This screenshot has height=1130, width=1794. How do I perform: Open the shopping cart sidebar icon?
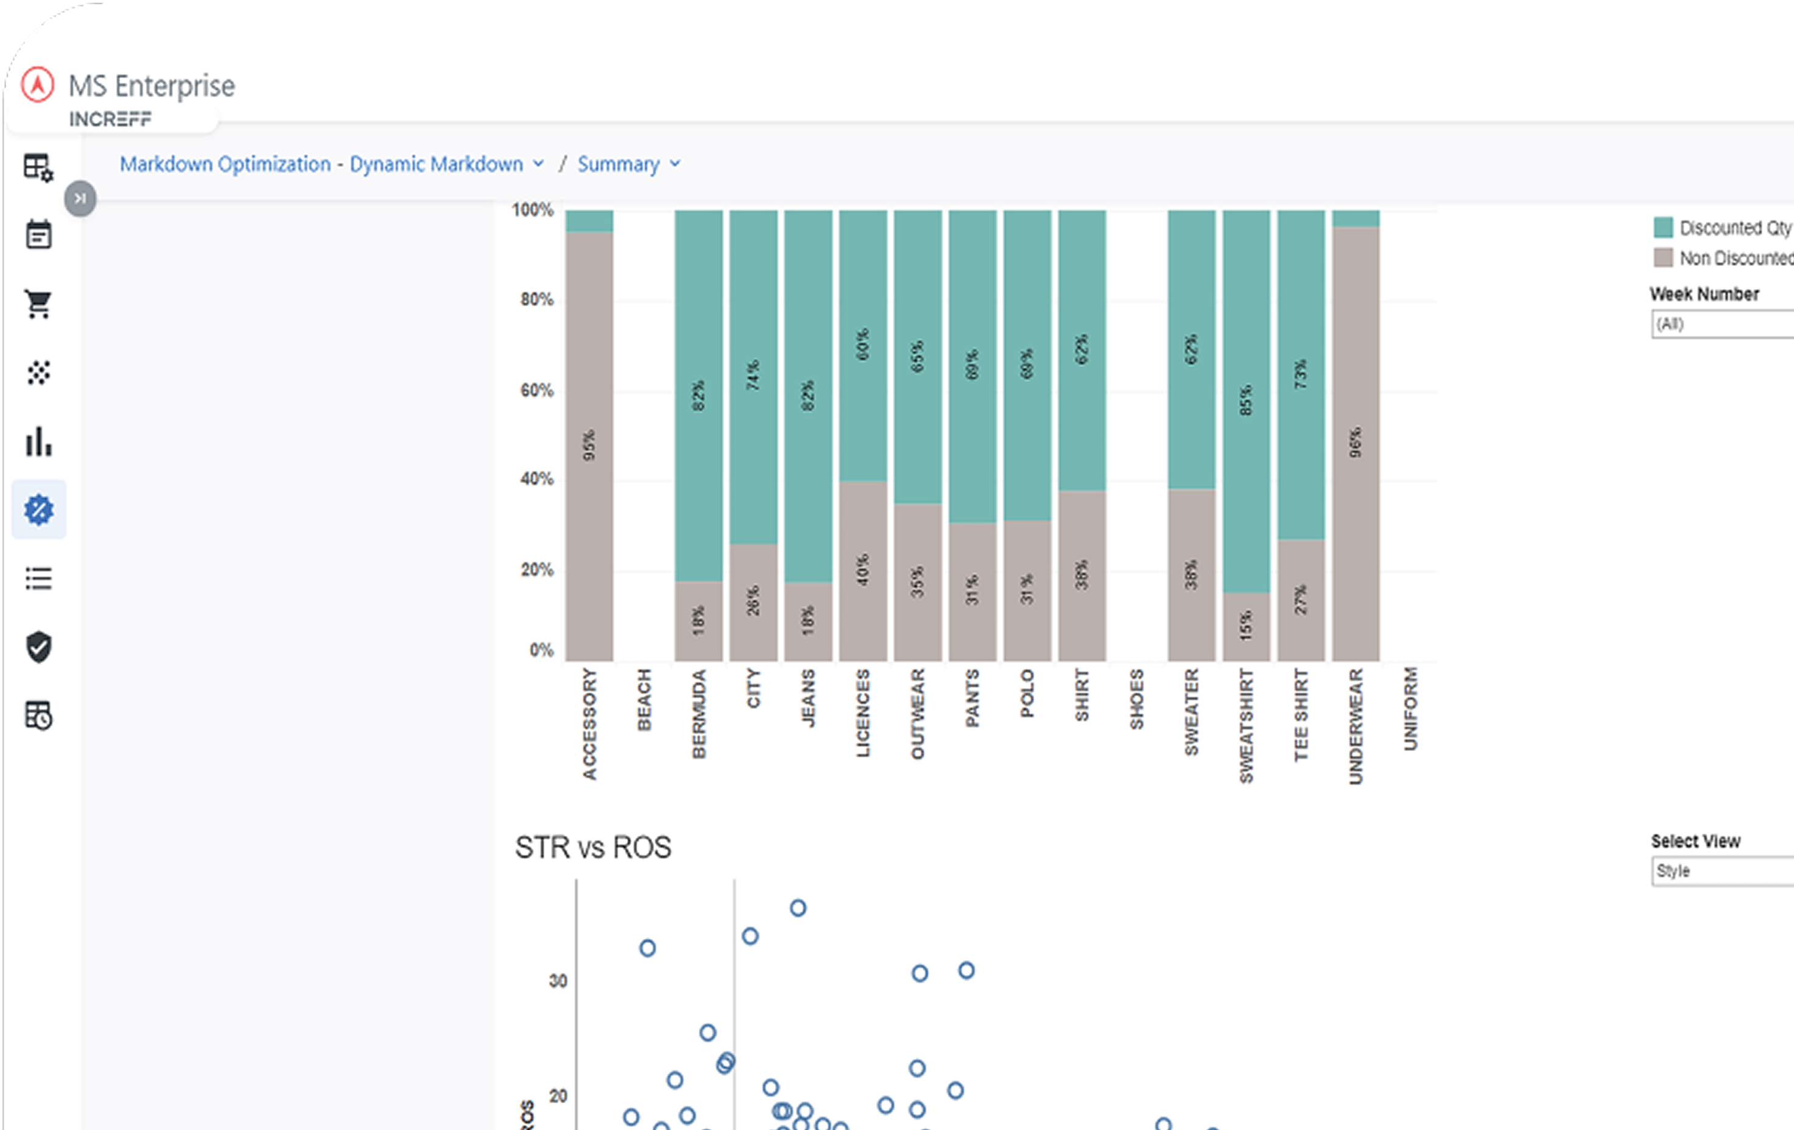(38, 304)
